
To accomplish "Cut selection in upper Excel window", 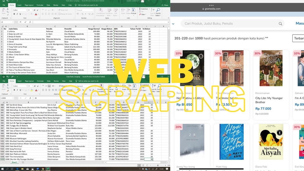I will coord(8,9).
